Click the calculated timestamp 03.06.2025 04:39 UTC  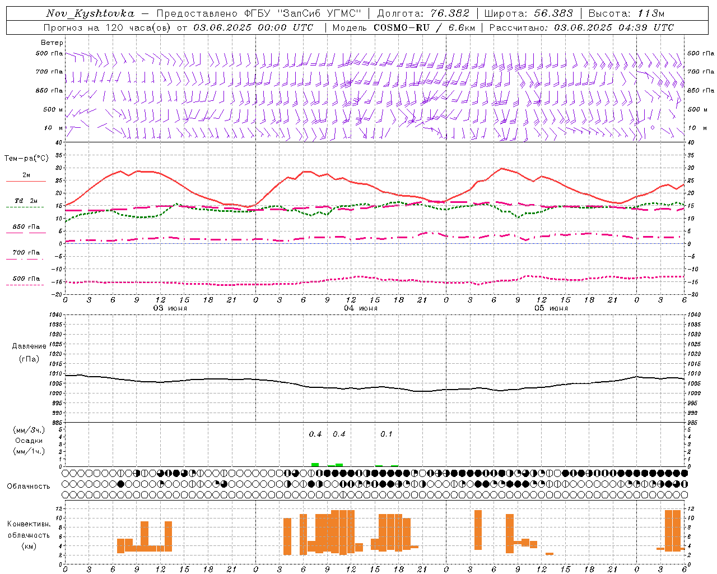(614, 27)
